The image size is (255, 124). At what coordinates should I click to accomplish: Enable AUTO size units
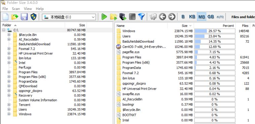[x=220, y=17]
